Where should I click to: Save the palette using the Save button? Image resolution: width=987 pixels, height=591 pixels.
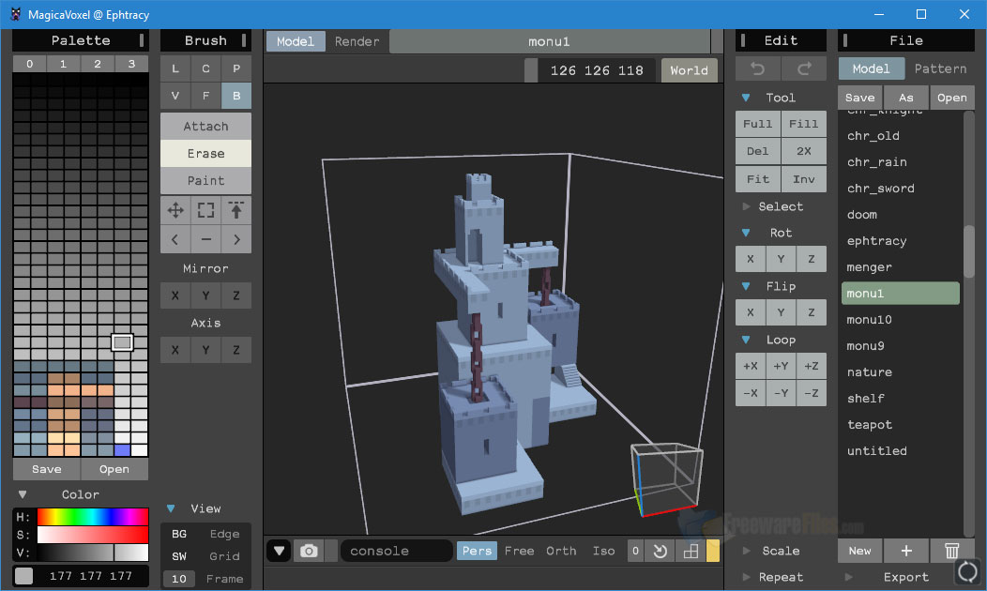[x=46, y=468]
